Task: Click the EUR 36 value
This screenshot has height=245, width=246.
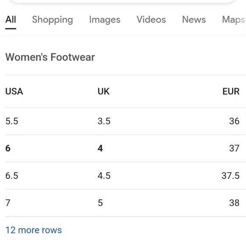Action: (x=234, y=121)
